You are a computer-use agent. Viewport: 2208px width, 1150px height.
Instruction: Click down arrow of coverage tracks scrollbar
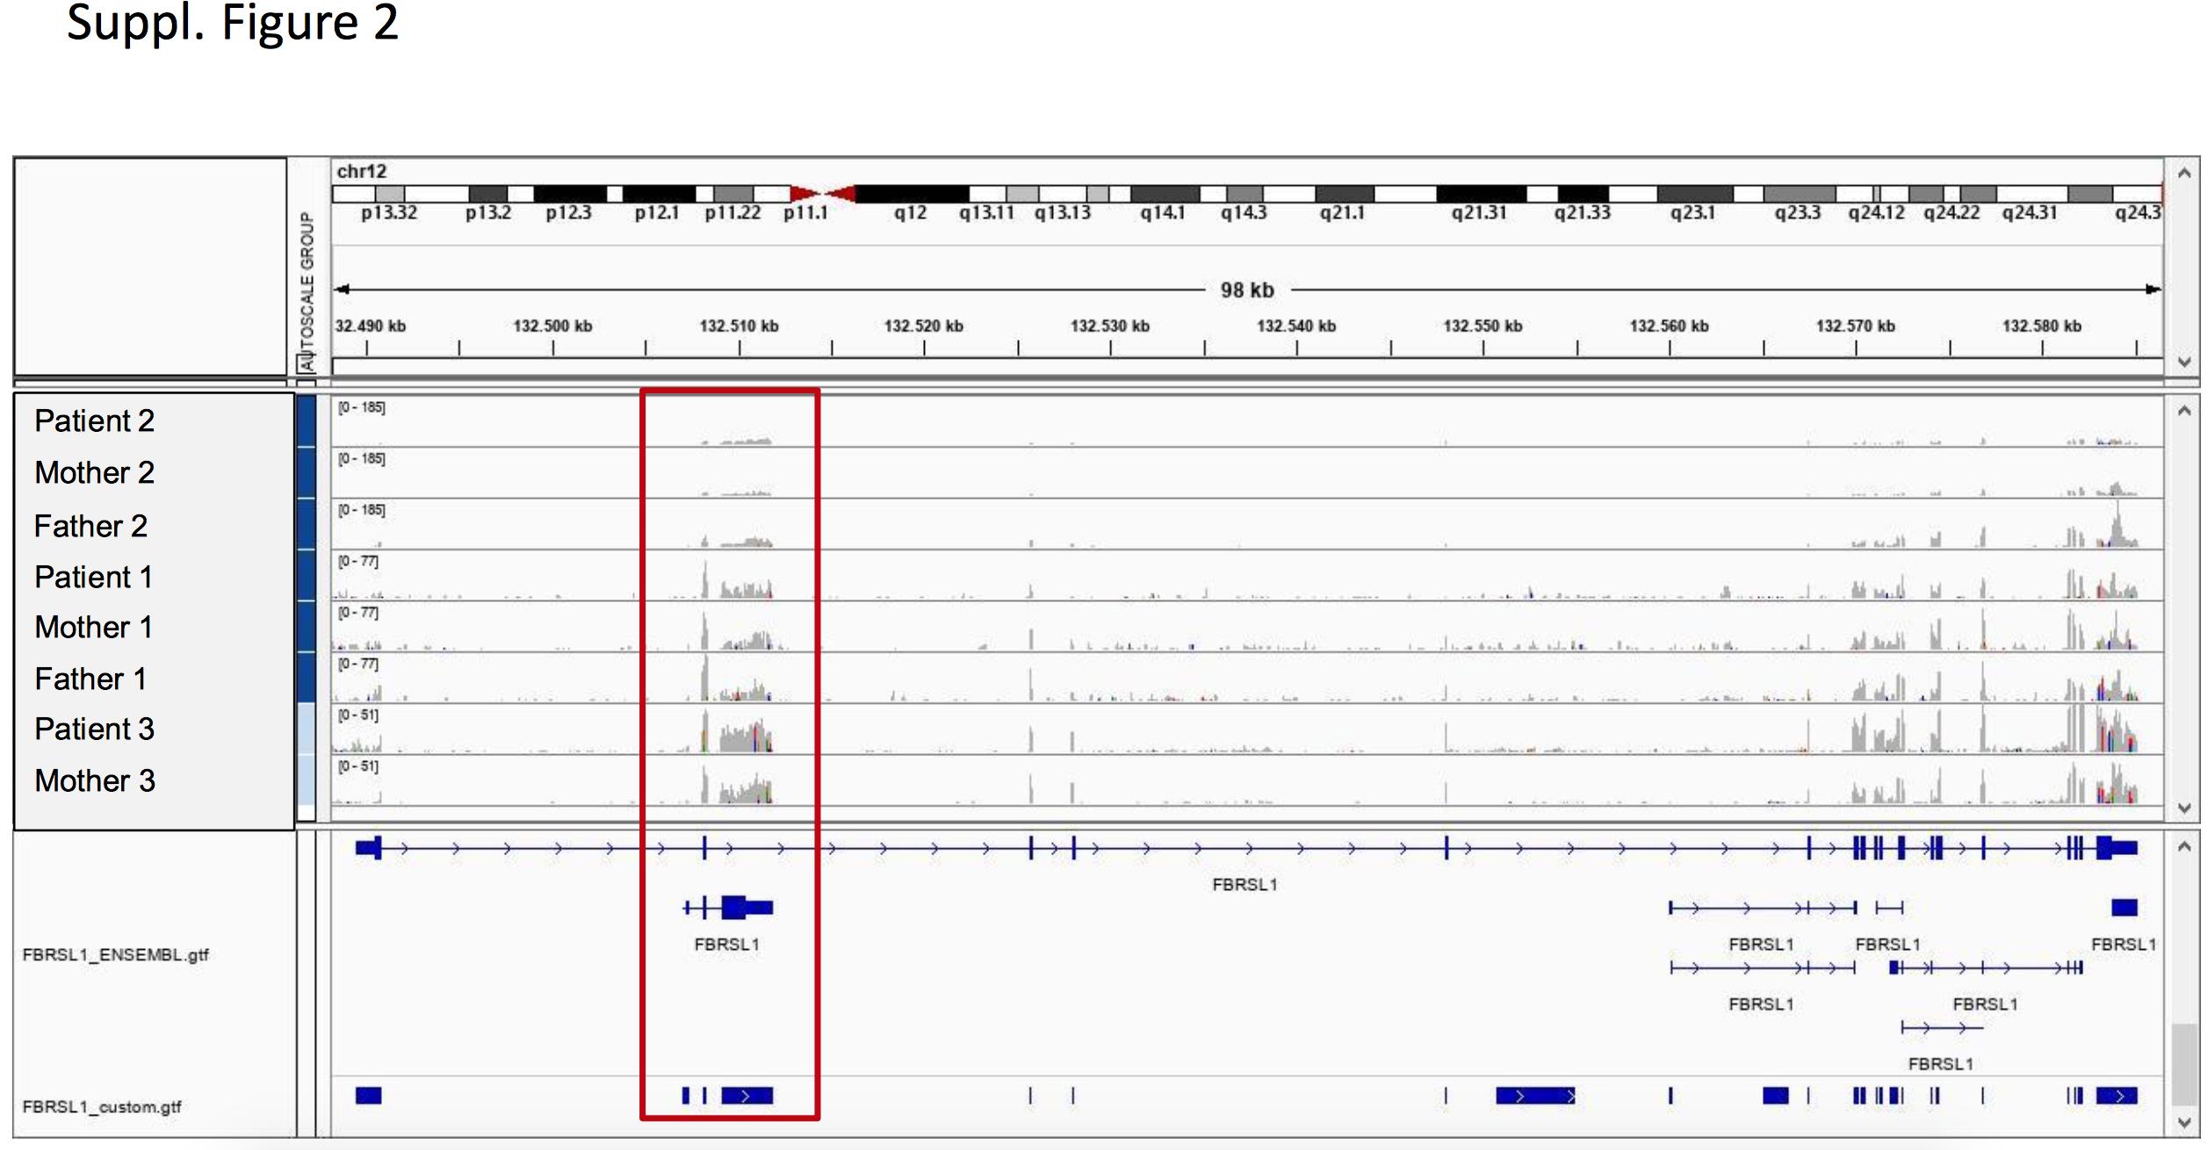pyautogui.click(x=2183, y=808)
